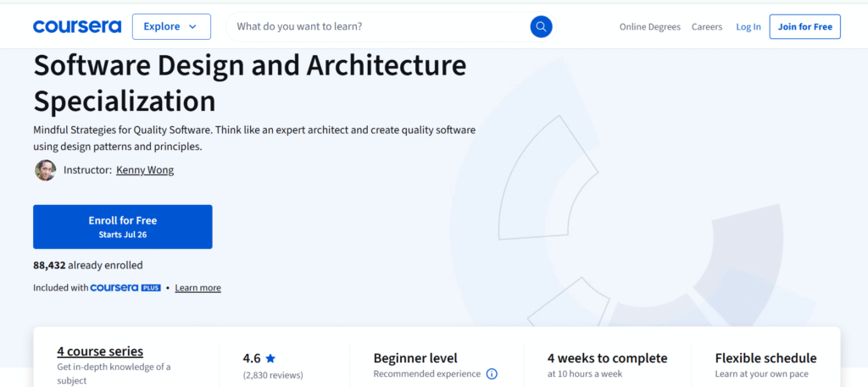Click the 'at 10 hours a week' text
This screenshot has width=868, height=387.
click(585, 374)
